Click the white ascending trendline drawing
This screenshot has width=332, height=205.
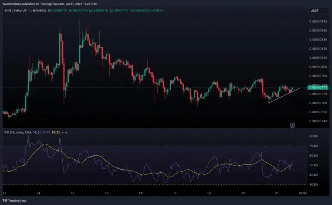(x=284, y=95)
